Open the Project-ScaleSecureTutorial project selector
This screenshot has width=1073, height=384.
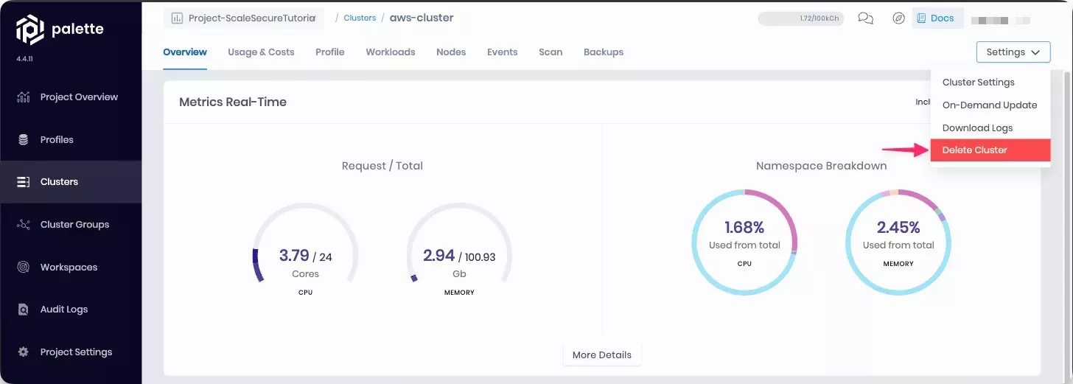(x=244, y=18)
